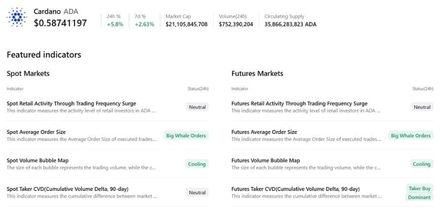Click the Market Cap value
This screenshot has height=215, width=440.
click(186, 24)
